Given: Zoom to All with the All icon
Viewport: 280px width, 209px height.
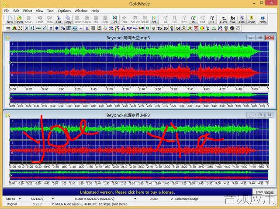Looking at the screenshot, I should (165, 20).
